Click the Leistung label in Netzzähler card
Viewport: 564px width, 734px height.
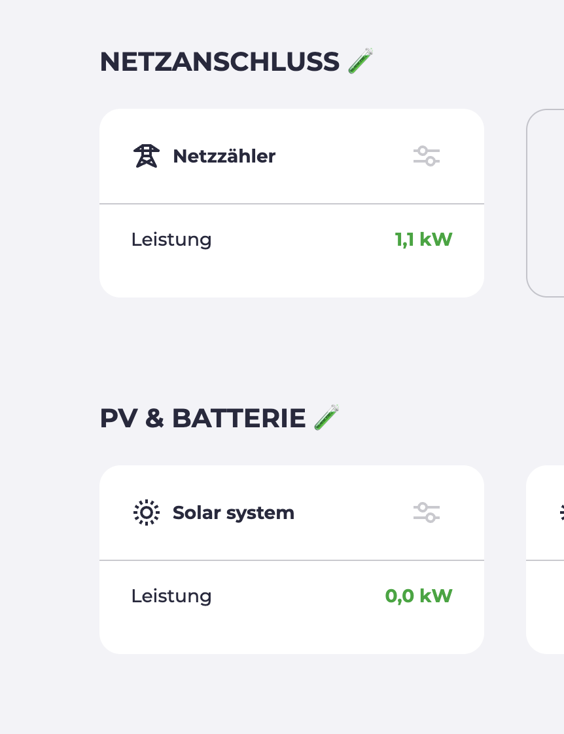(x=171, y=239)
